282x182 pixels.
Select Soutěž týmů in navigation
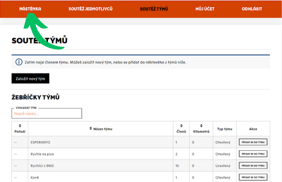[154, 9]
